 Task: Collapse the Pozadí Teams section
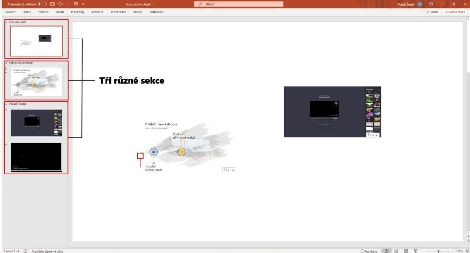pos(6,104)
